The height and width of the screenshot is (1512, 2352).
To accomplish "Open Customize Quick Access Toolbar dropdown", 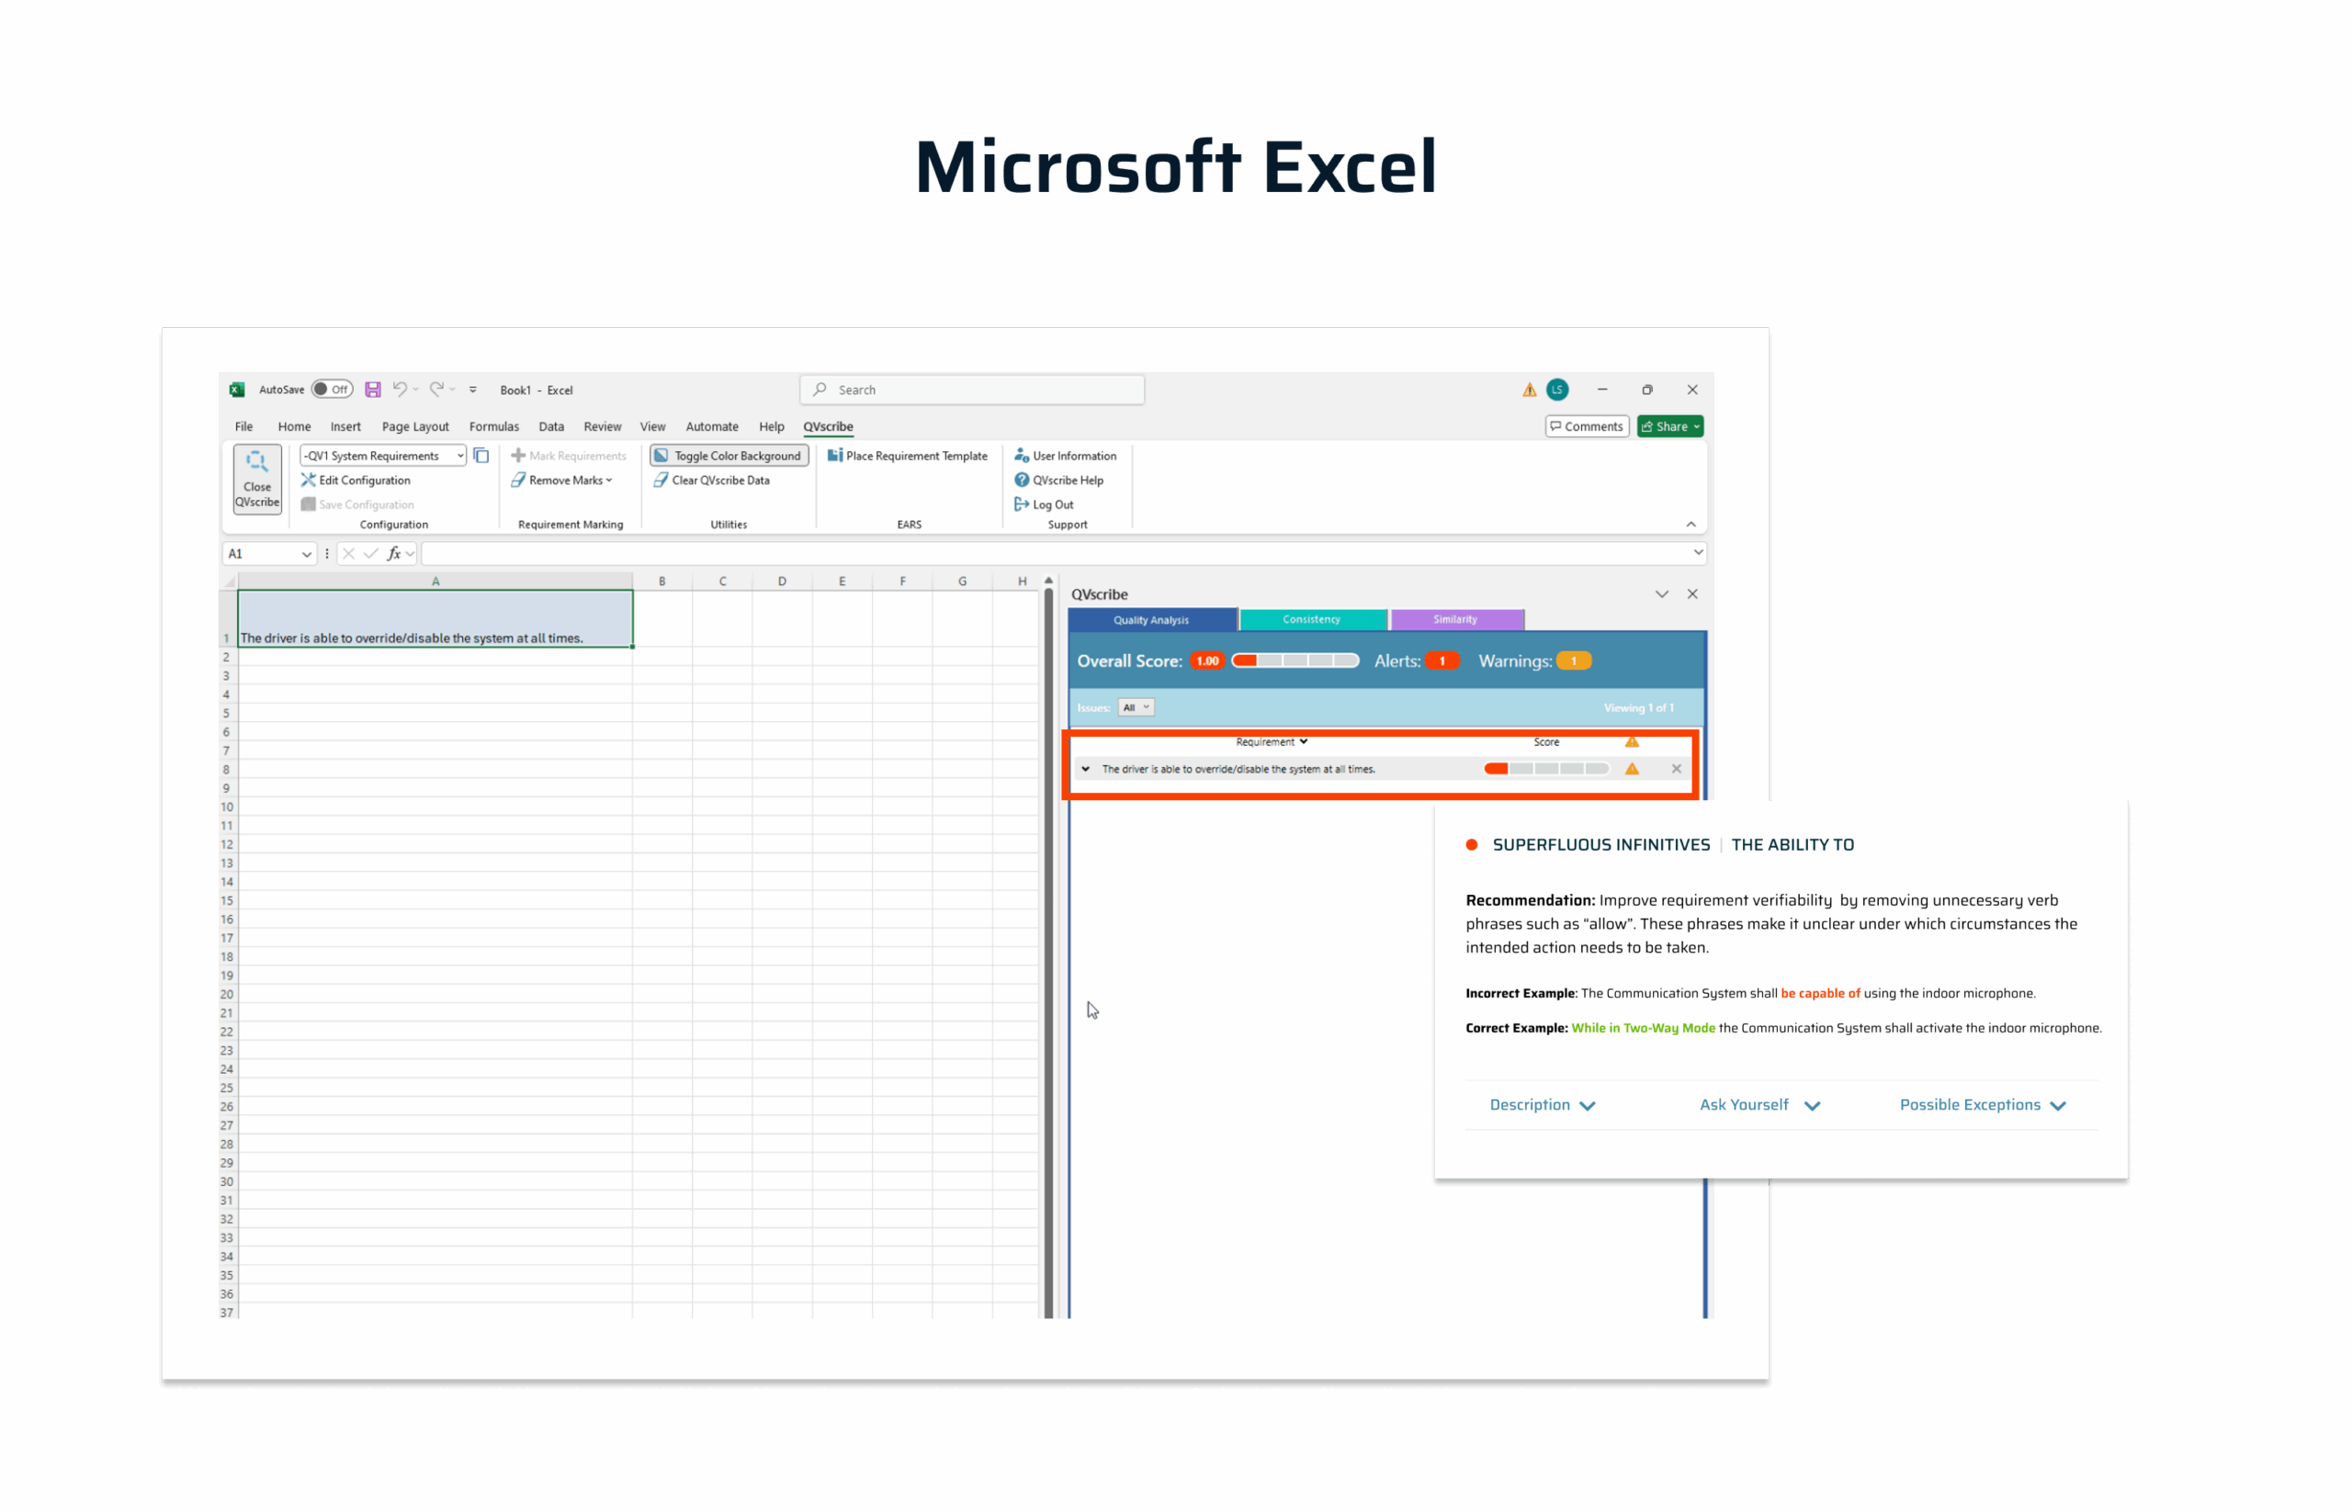I will pyautogui.click(x=472, y=389).
